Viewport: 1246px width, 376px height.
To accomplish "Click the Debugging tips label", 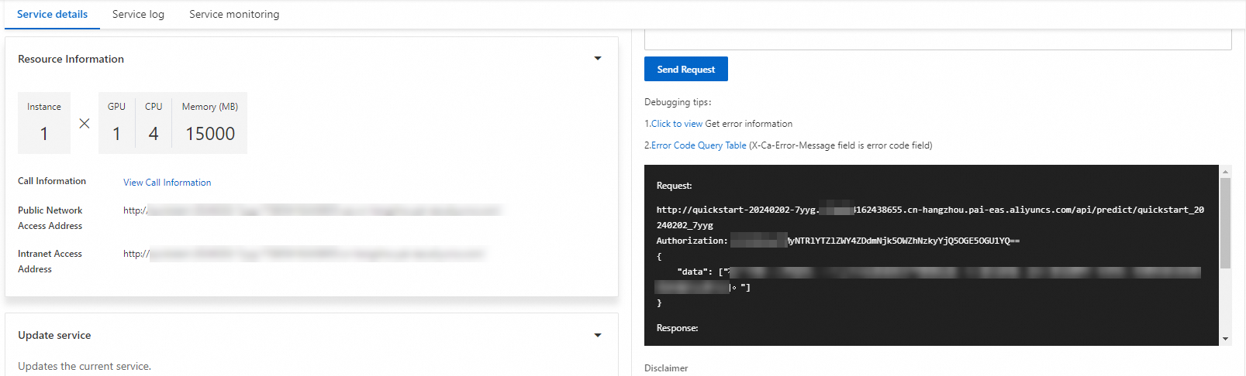I will pos(678,102).
